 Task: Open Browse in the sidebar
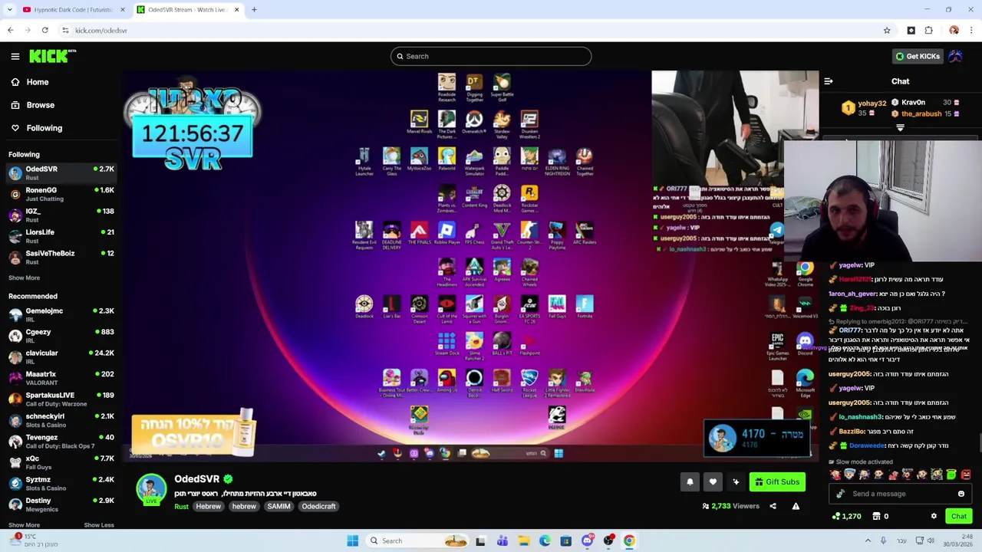tap(32, 105)
